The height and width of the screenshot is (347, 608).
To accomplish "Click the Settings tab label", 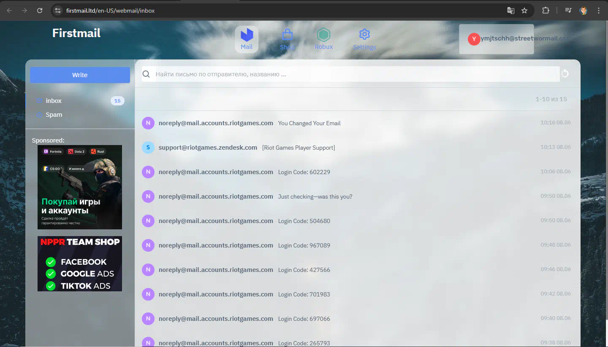I will click(x=364, y=47).
